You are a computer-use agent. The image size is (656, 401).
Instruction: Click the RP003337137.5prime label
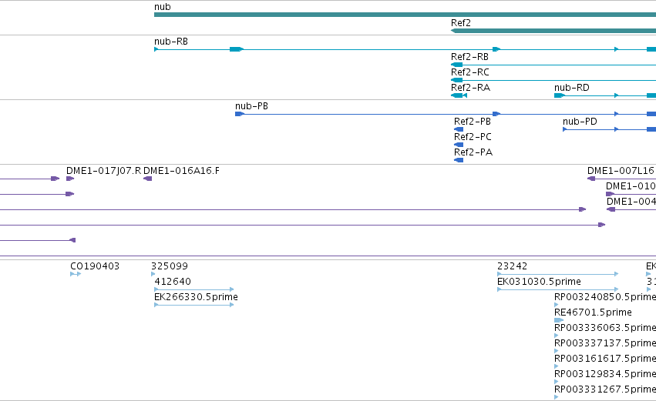pos(605,343)
